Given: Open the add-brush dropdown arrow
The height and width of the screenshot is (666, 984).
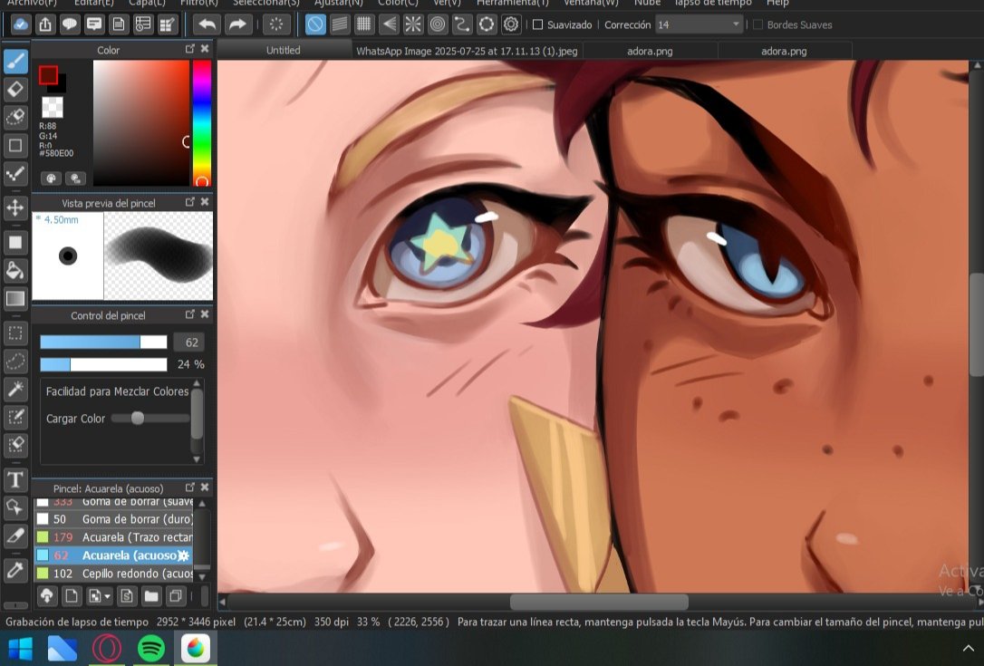Looking at the screenshot, I should pyautogui.click(x=108, y=596).
